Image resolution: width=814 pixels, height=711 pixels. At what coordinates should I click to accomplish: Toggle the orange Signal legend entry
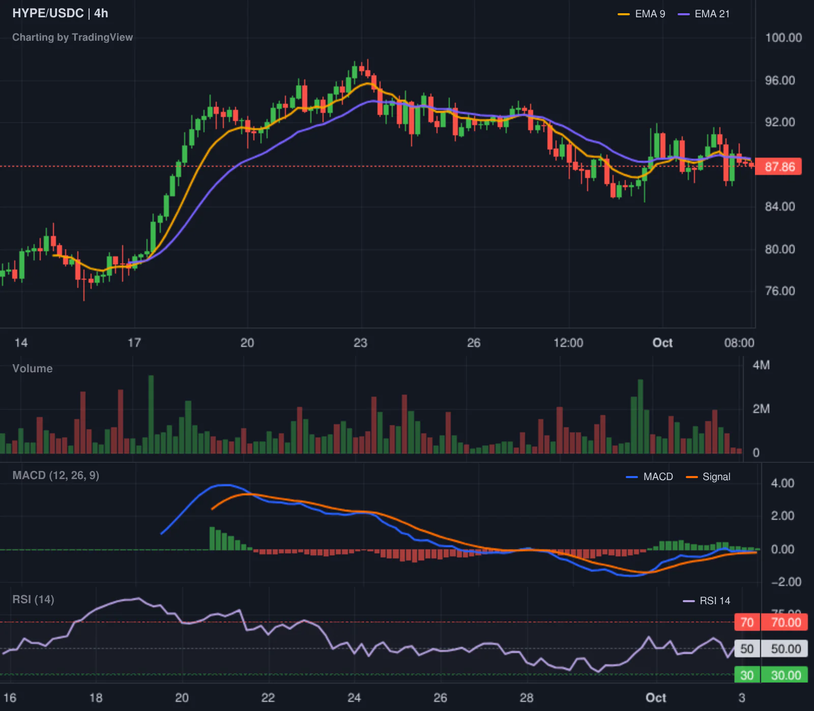708,477
